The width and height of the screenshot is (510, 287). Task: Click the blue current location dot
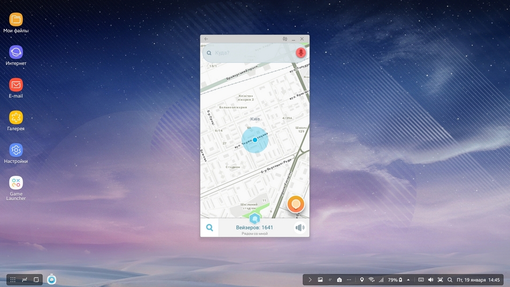pyautogui.click(x=255, y=140)
